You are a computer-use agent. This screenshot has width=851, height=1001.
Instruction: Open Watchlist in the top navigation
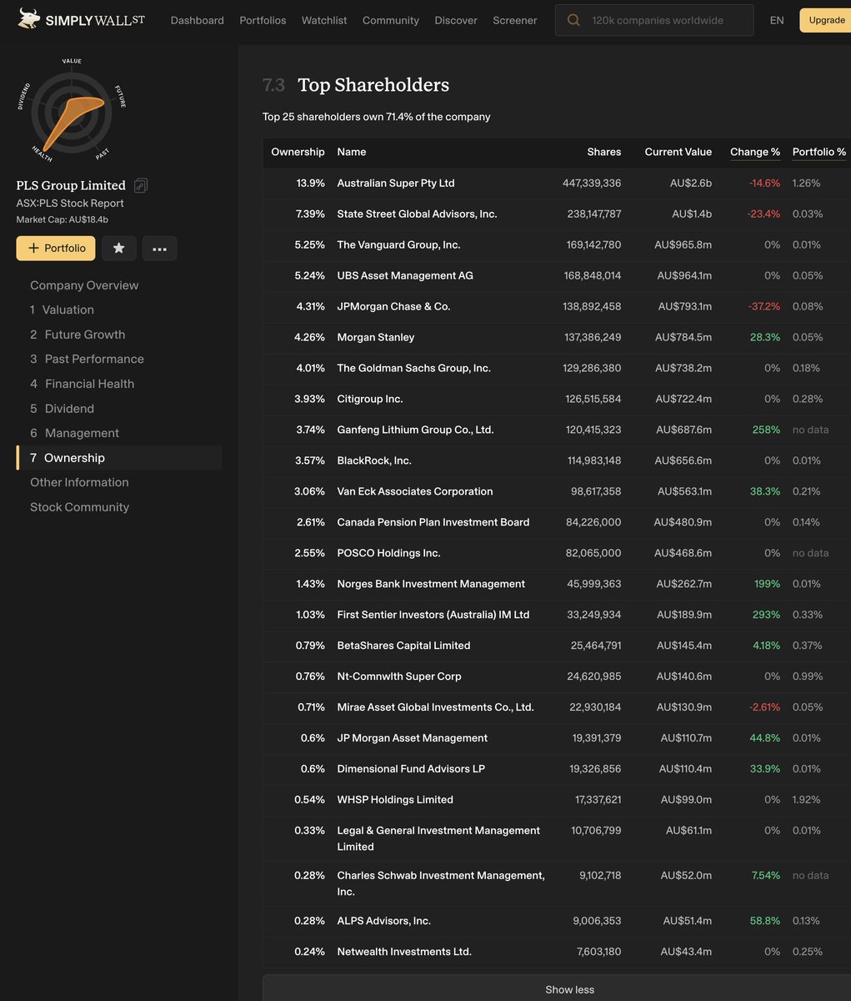324,20
